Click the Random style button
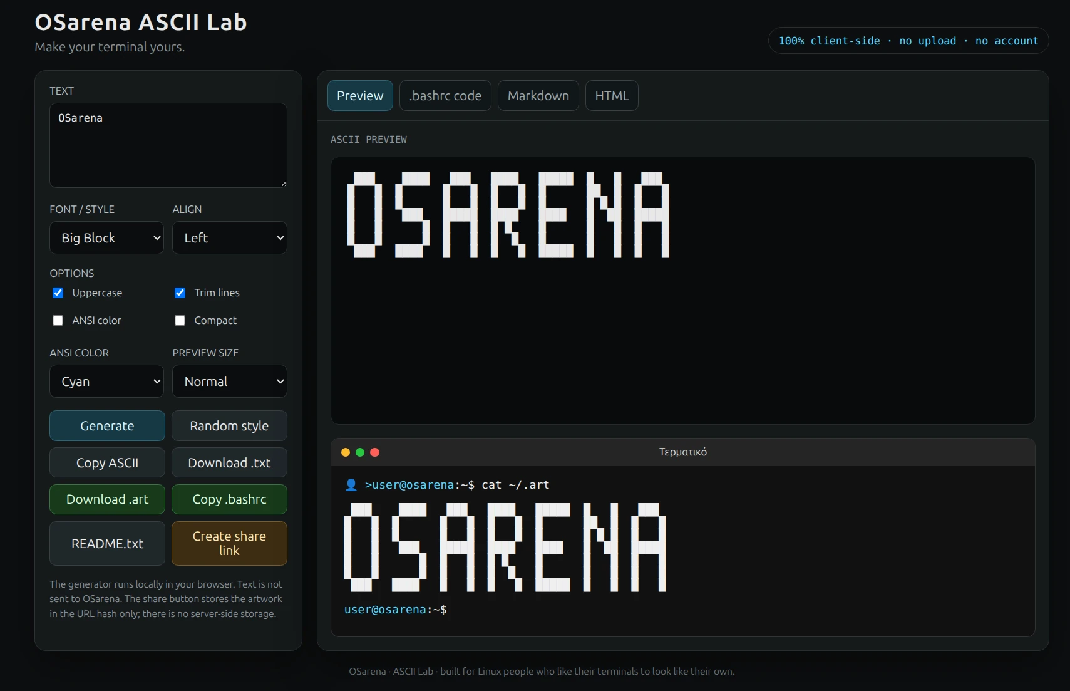 229,426
